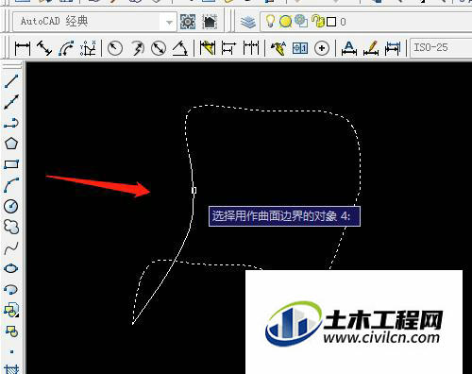This screenshot has width=472, height=374.
Task: Pick the solid curve at the pickbox cursor
Action: click(x=194, y=190)
